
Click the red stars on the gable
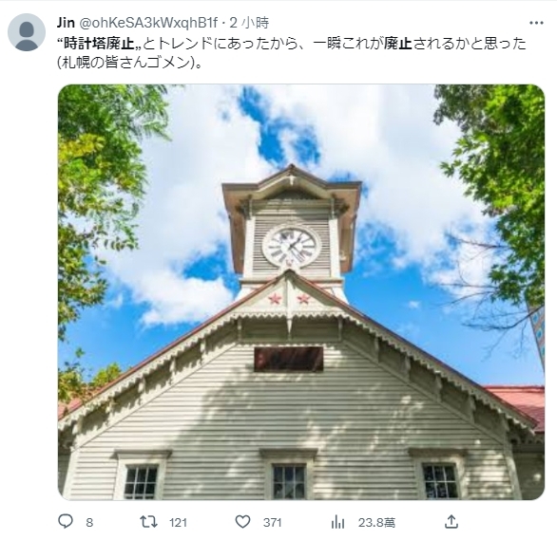[289, 299]
